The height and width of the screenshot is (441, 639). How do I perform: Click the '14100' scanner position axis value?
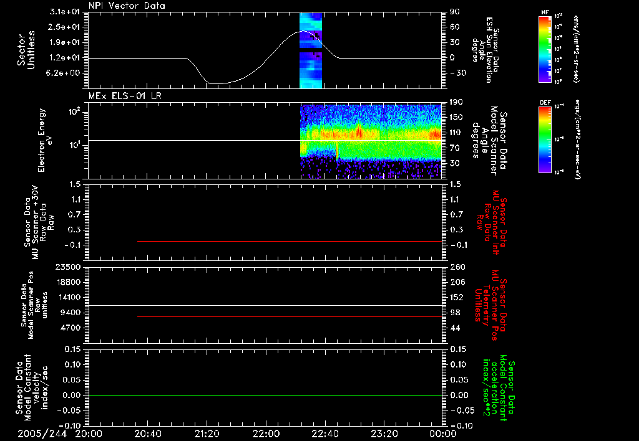click(68, 297)
